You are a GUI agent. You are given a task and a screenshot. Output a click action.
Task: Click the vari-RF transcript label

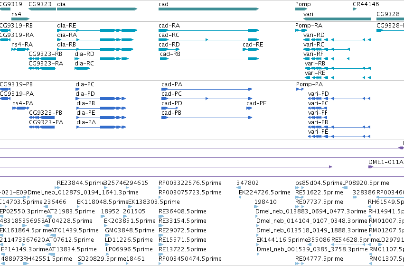(313, 54)
